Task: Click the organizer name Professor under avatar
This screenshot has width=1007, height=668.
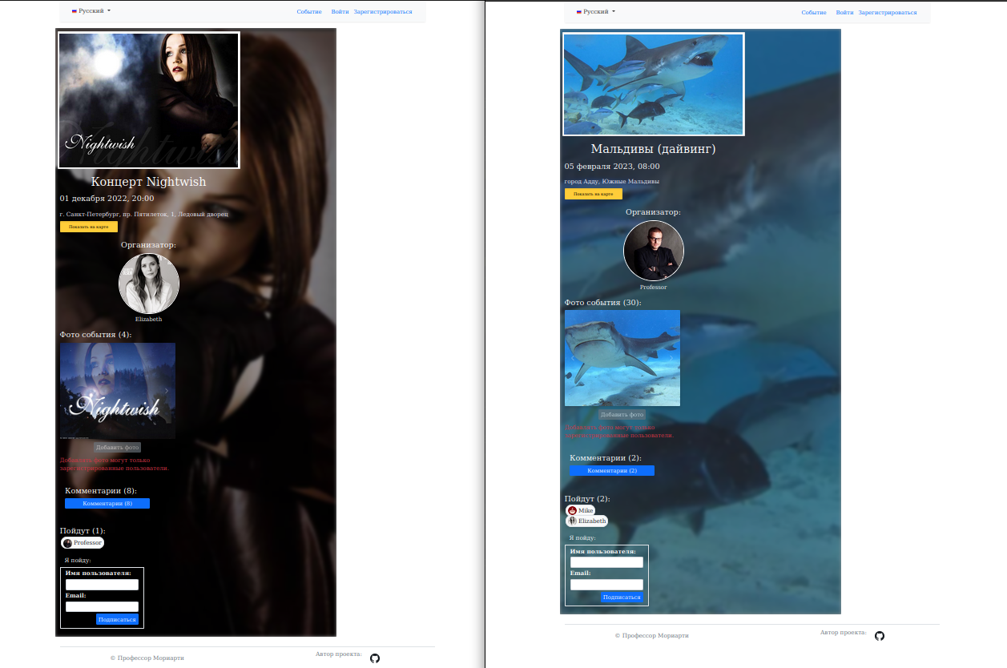Action: coord(654,288)
